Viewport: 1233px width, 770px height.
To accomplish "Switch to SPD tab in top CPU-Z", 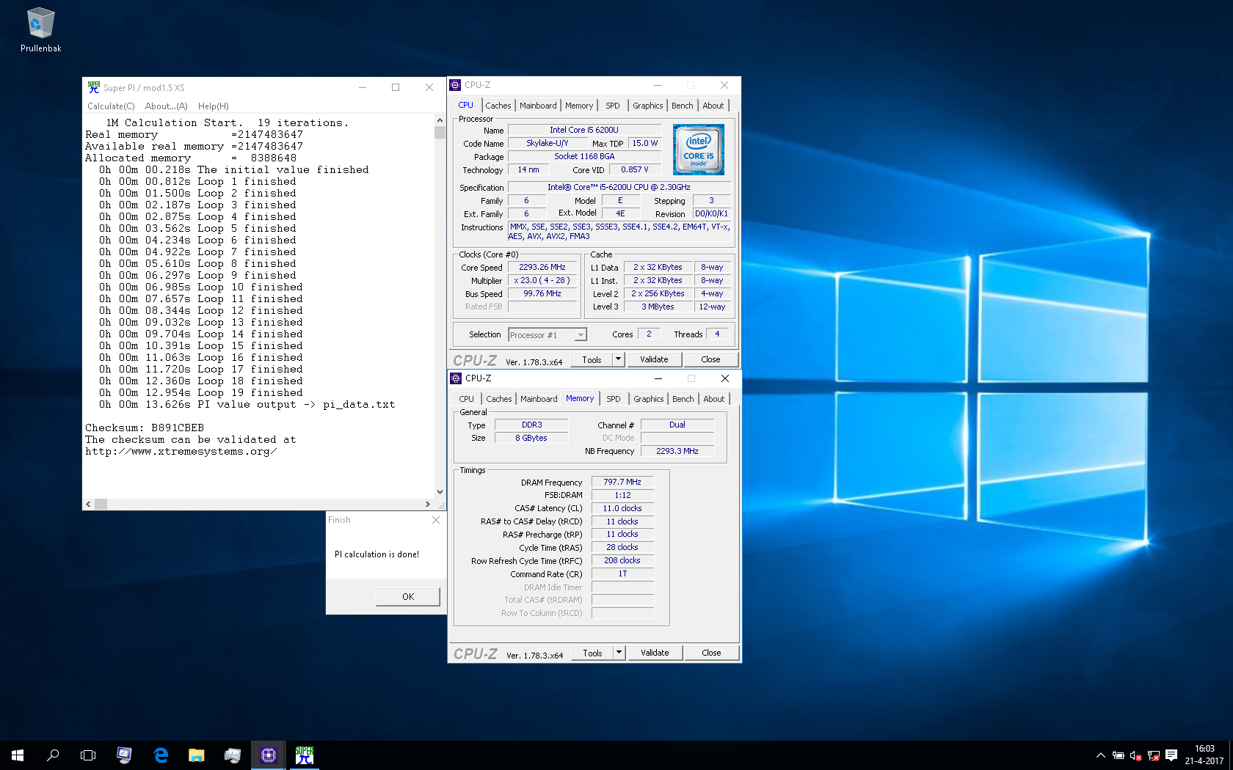I will click(613, 106).
